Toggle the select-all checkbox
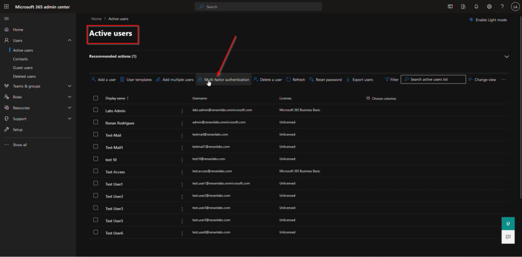 [x=96, y=98]
